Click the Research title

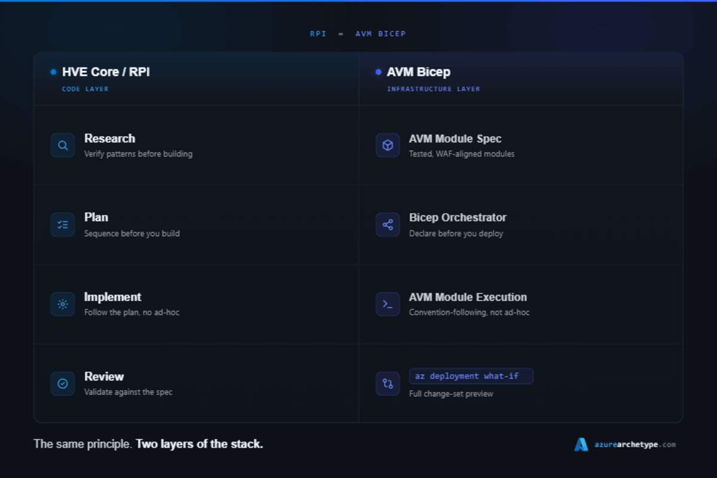pos(110,139)
